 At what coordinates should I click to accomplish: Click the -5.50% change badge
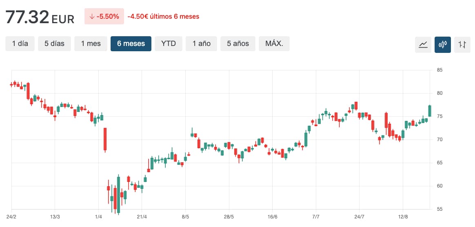(x=104, y=16)
